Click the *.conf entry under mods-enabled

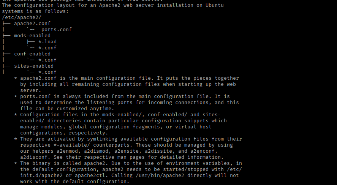(x=47, y=48)
